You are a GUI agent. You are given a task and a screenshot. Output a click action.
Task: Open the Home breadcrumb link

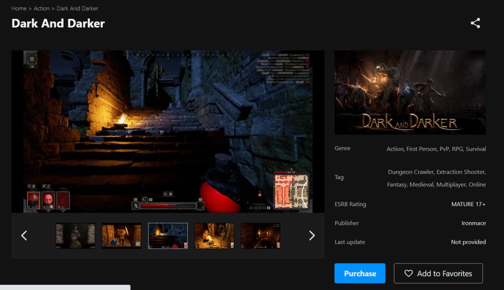click(x=19, y=8)
